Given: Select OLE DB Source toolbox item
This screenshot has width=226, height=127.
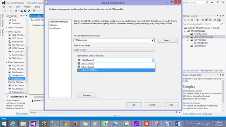Looking at the screenshot, I should [x=16, y=51].
